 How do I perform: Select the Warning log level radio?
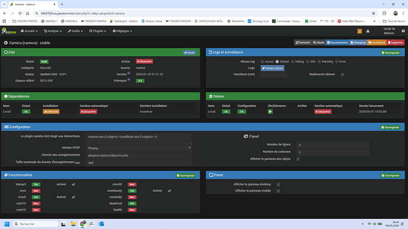pyautogui.click(x=319, y=61)
